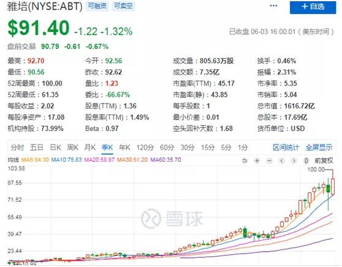Click the 振幅 value 2.31%
This screenshot has height=267, width=342.
coord(286,72)
